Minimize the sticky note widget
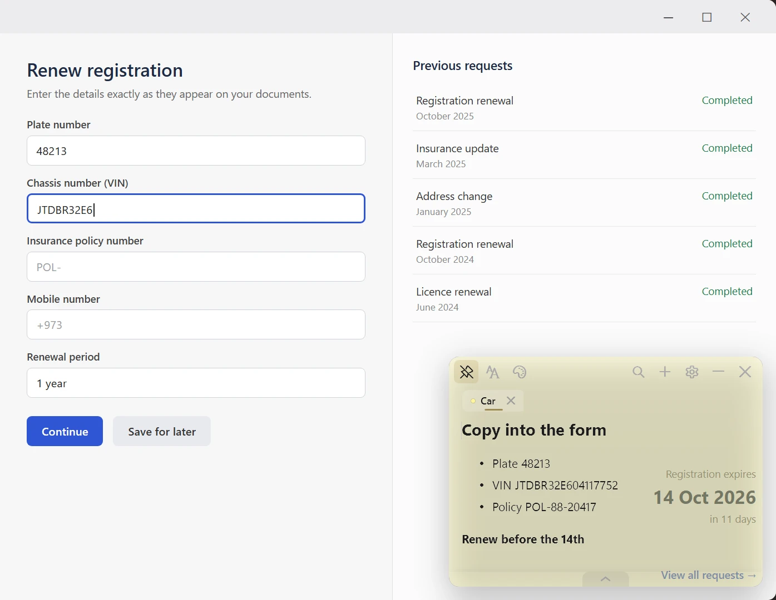This screenshot has width=776, height=600. point(719,371)
